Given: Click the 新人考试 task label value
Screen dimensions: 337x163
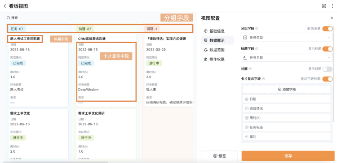Looking at the screenshot, I should click(x=17, y=90).
